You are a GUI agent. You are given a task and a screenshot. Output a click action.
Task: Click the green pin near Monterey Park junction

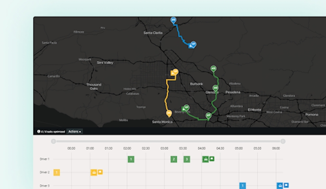(x=208, y=115)
